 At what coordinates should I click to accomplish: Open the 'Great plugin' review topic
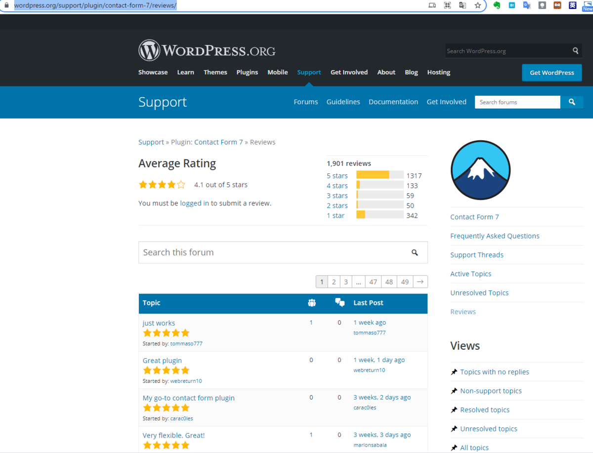[162, 361]
